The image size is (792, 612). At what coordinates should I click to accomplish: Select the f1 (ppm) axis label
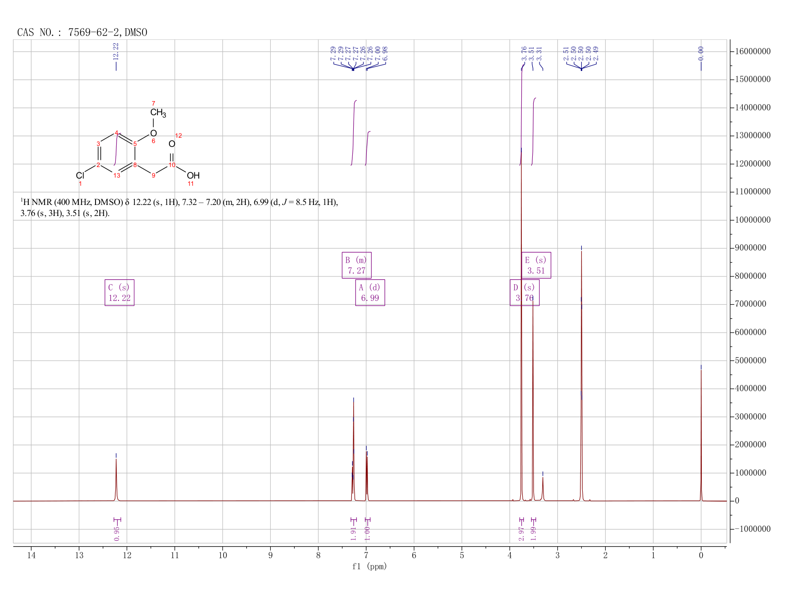click(x=370, y=566)
